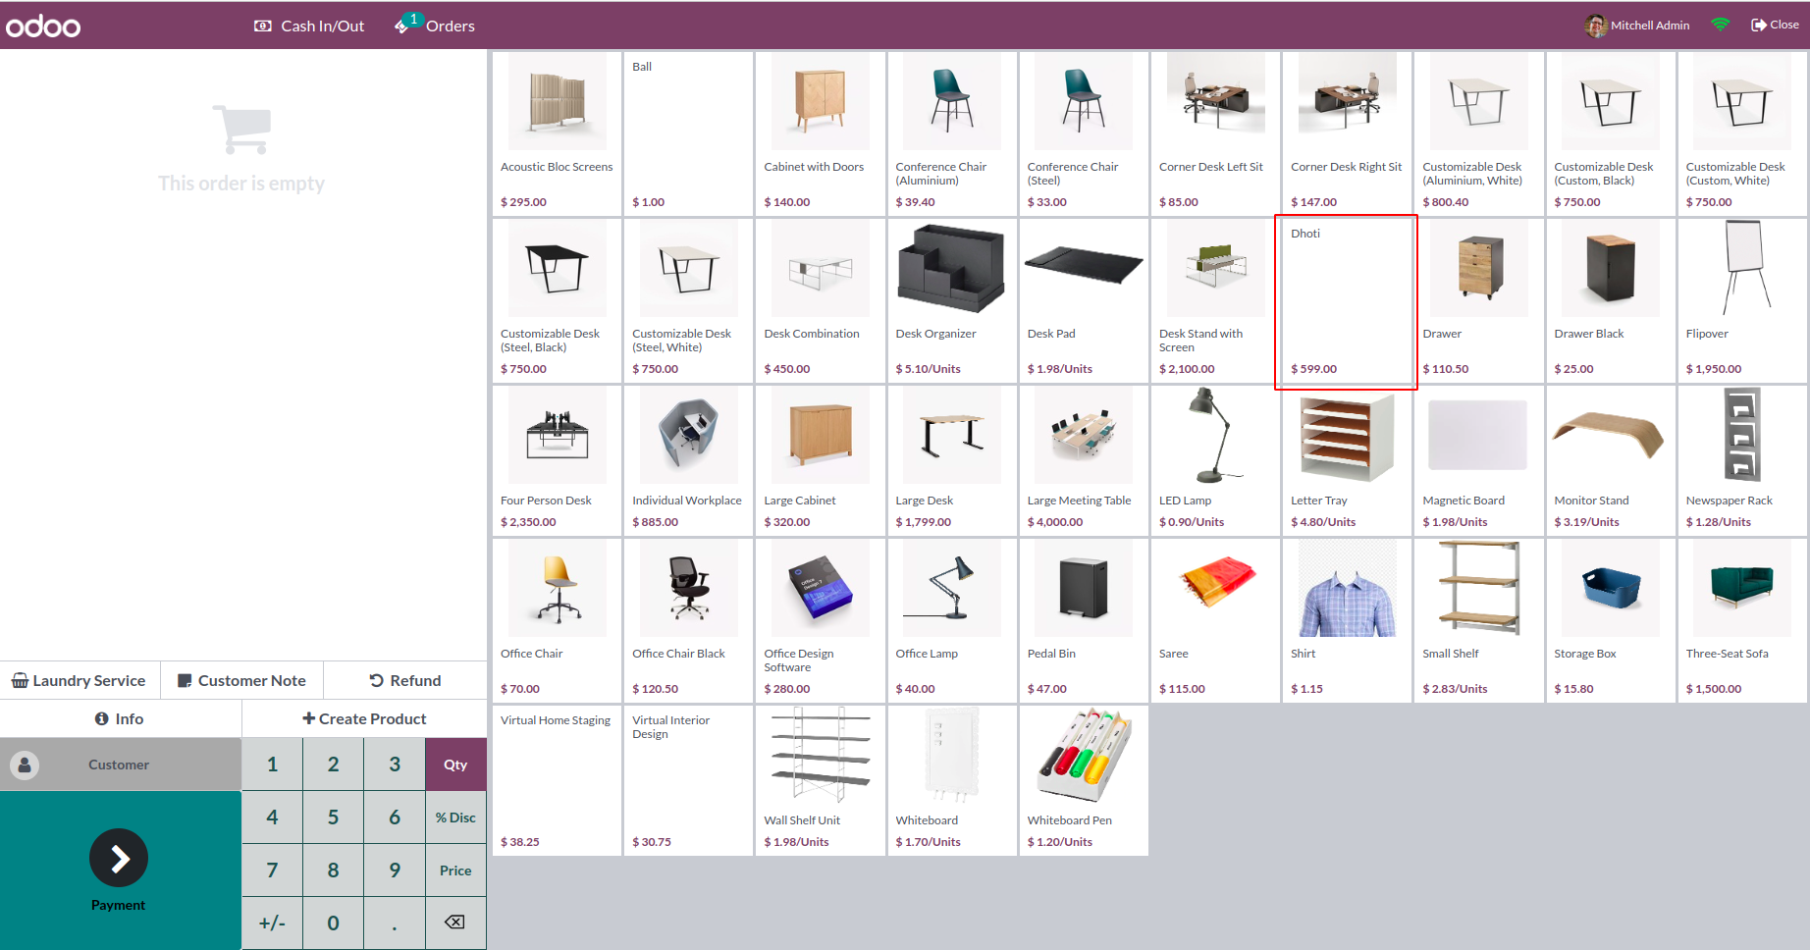
Task: Select % Disc mode on the numpad
Action: [455, 818]
